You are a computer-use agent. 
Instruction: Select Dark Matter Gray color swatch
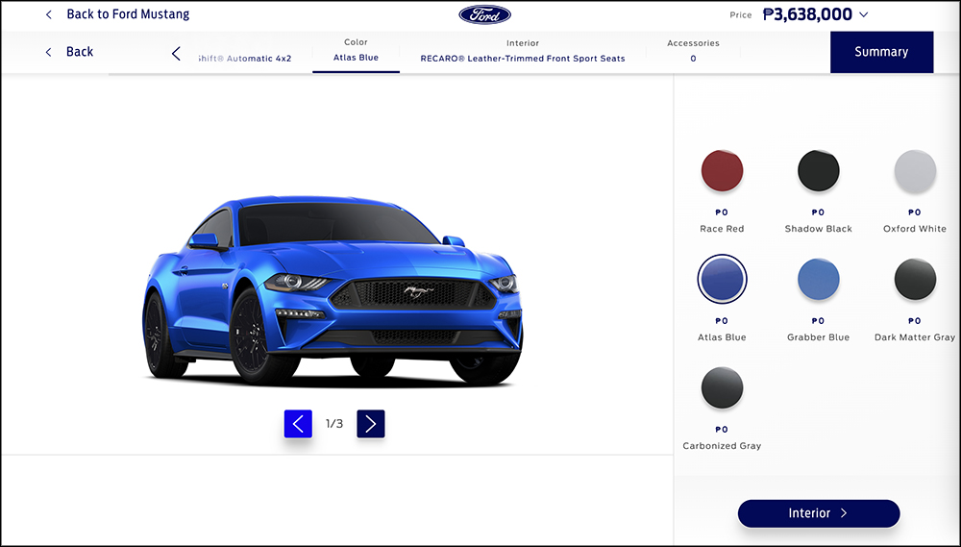click(x=915, y=279)
